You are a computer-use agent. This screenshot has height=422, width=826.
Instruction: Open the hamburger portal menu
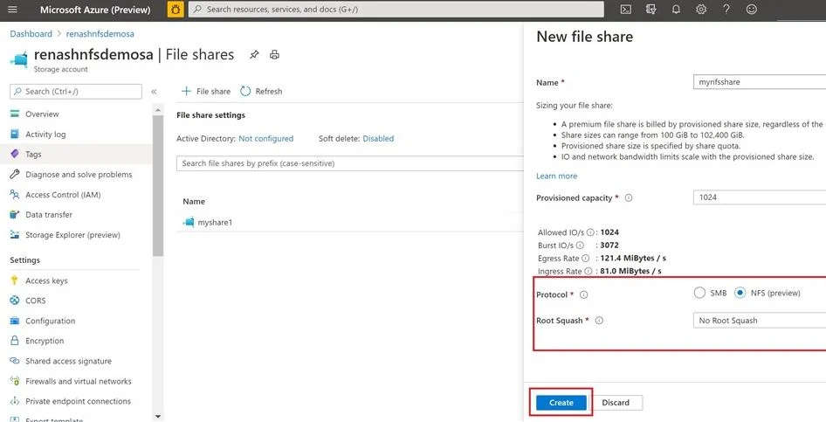[12, 10]
